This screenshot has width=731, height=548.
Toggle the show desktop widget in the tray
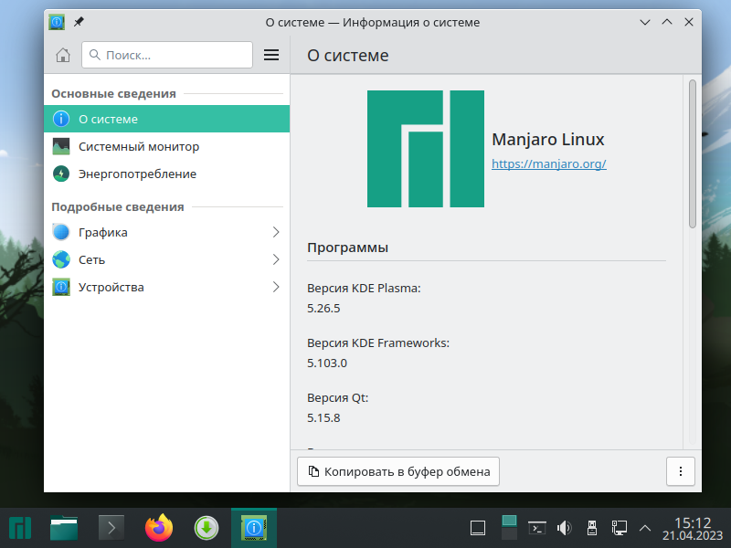[x=478, y=527]
